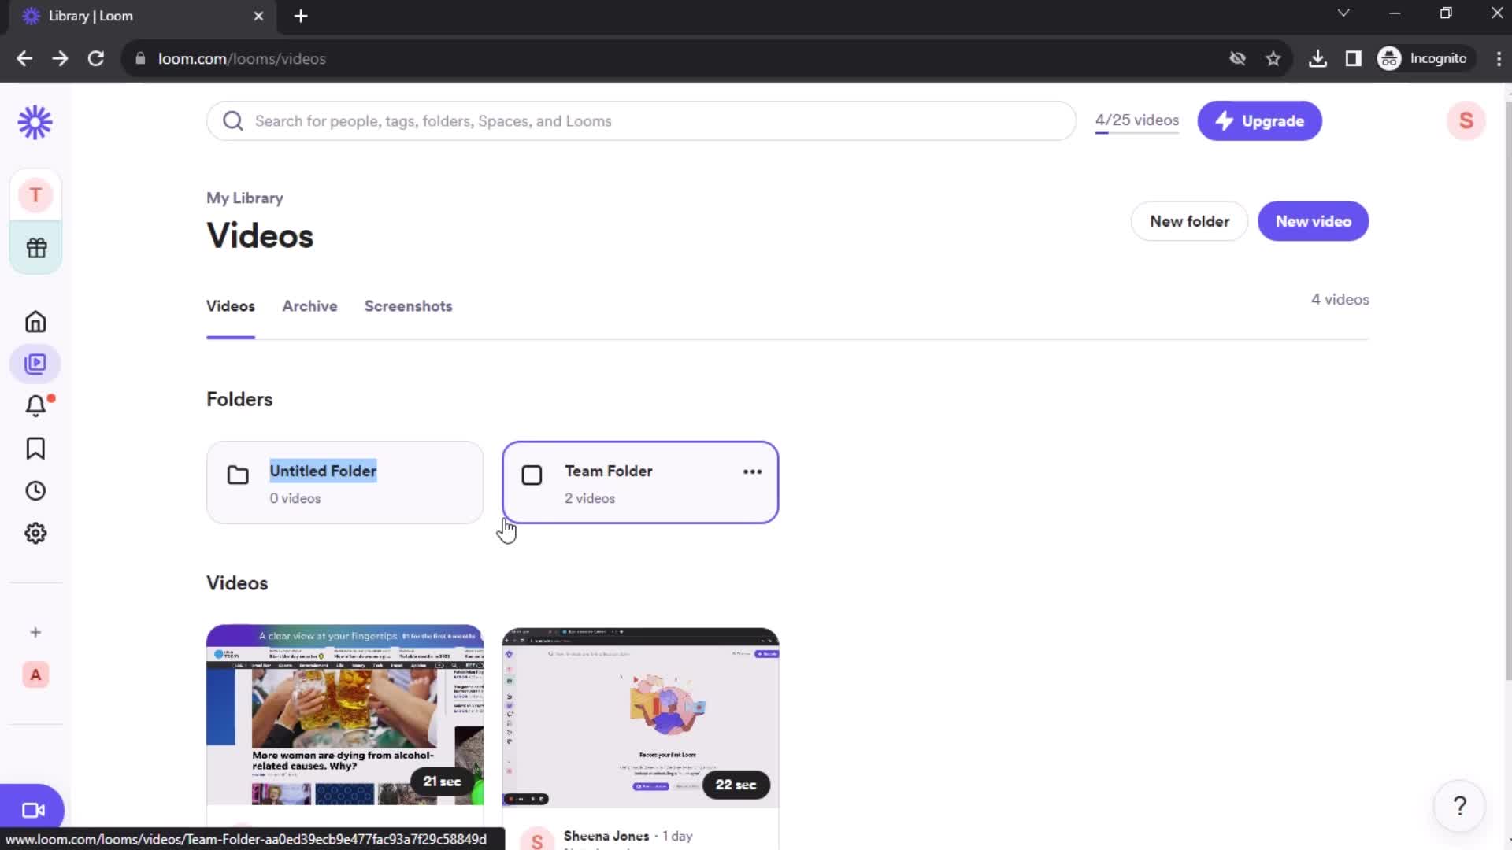Click New video button

pyautogui.click(x=1313, y=221)
